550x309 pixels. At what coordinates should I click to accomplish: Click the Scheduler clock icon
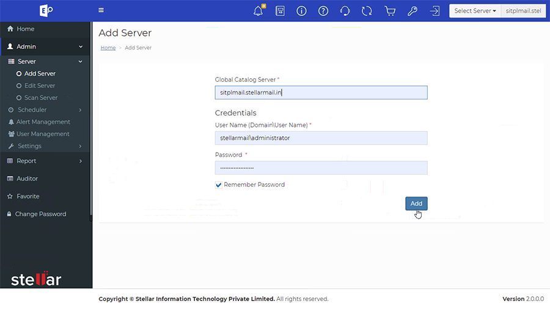click(x=11, y=110)
